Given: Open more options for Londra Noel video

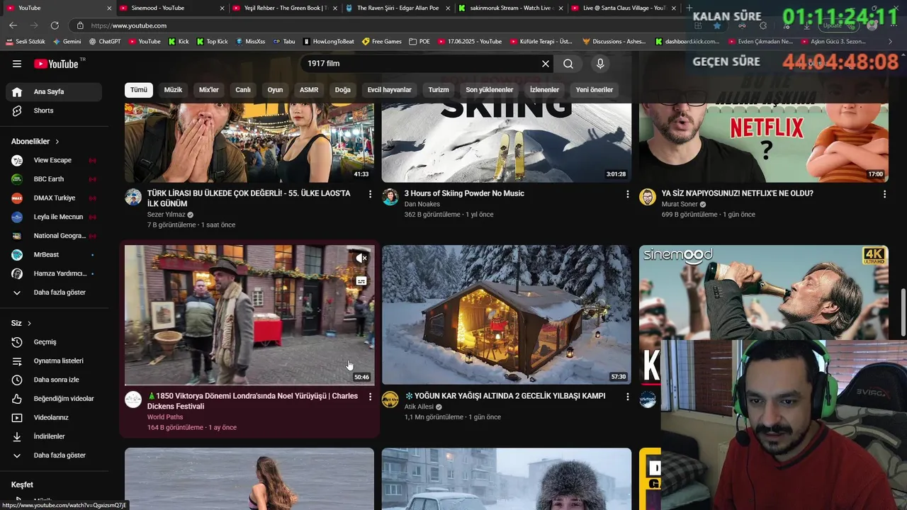Looking at the screenshot, I should point(370,397).
